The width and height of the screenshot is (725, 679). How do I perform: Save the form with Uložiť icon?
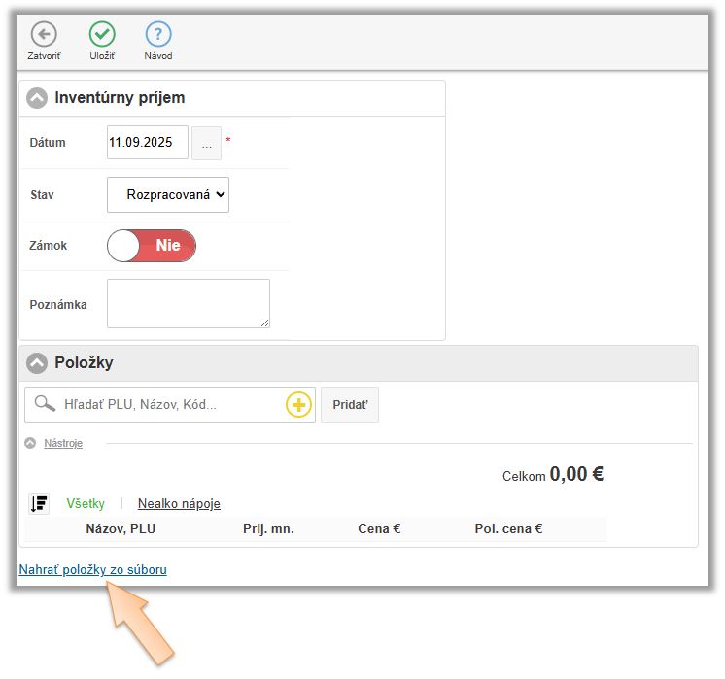pyautogui.click(x=102, y=35)
